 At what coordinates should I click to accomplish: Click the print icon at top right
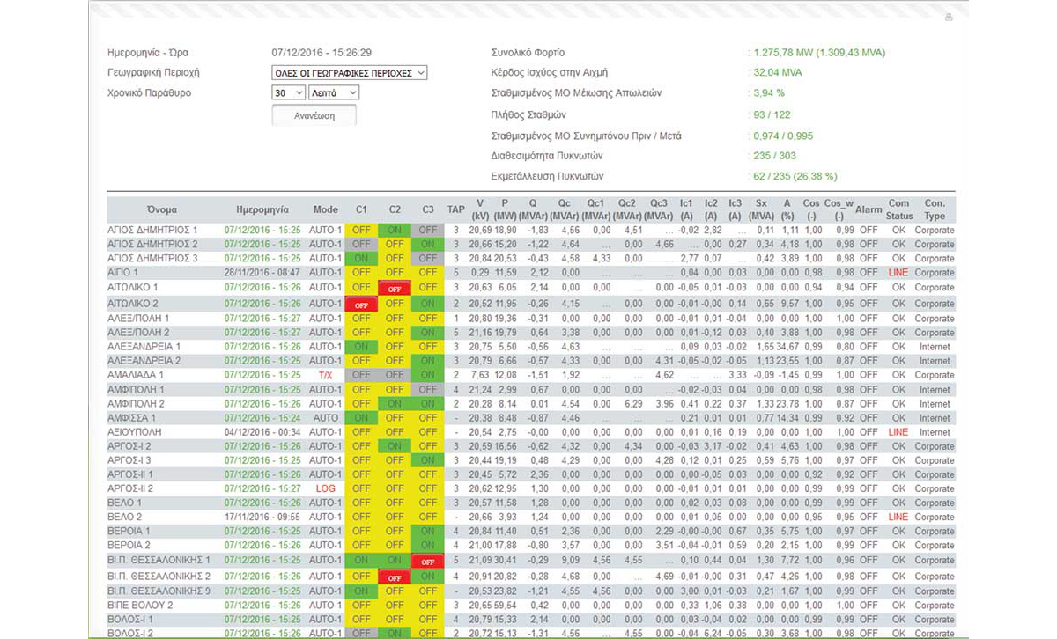(949, 18)
